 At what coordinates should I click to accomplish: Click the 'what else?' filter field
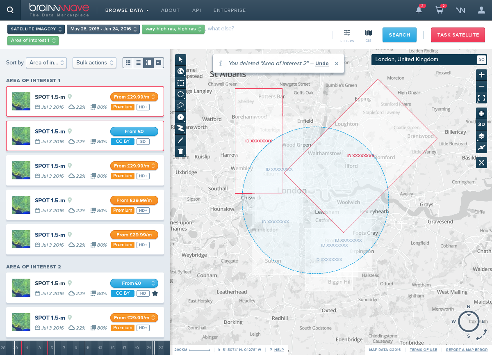pos(221,29)
